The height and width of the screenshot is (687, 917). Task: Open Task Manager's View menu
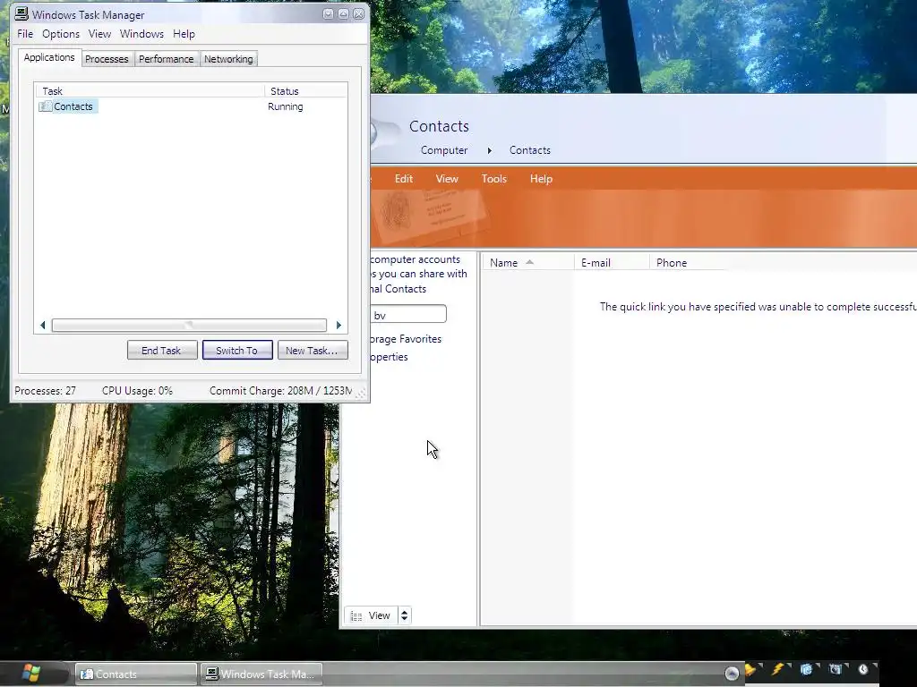coord(99,34)
